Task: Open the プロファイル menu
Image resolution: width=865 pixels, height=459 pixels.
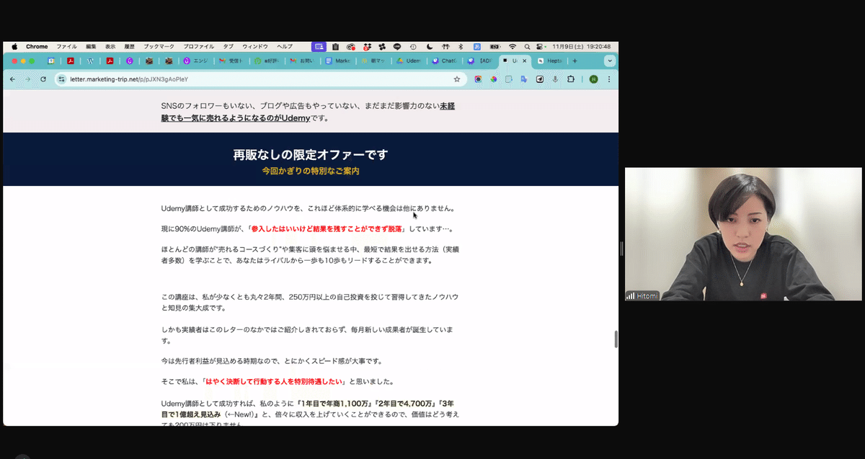Action: tap(198, 46)
